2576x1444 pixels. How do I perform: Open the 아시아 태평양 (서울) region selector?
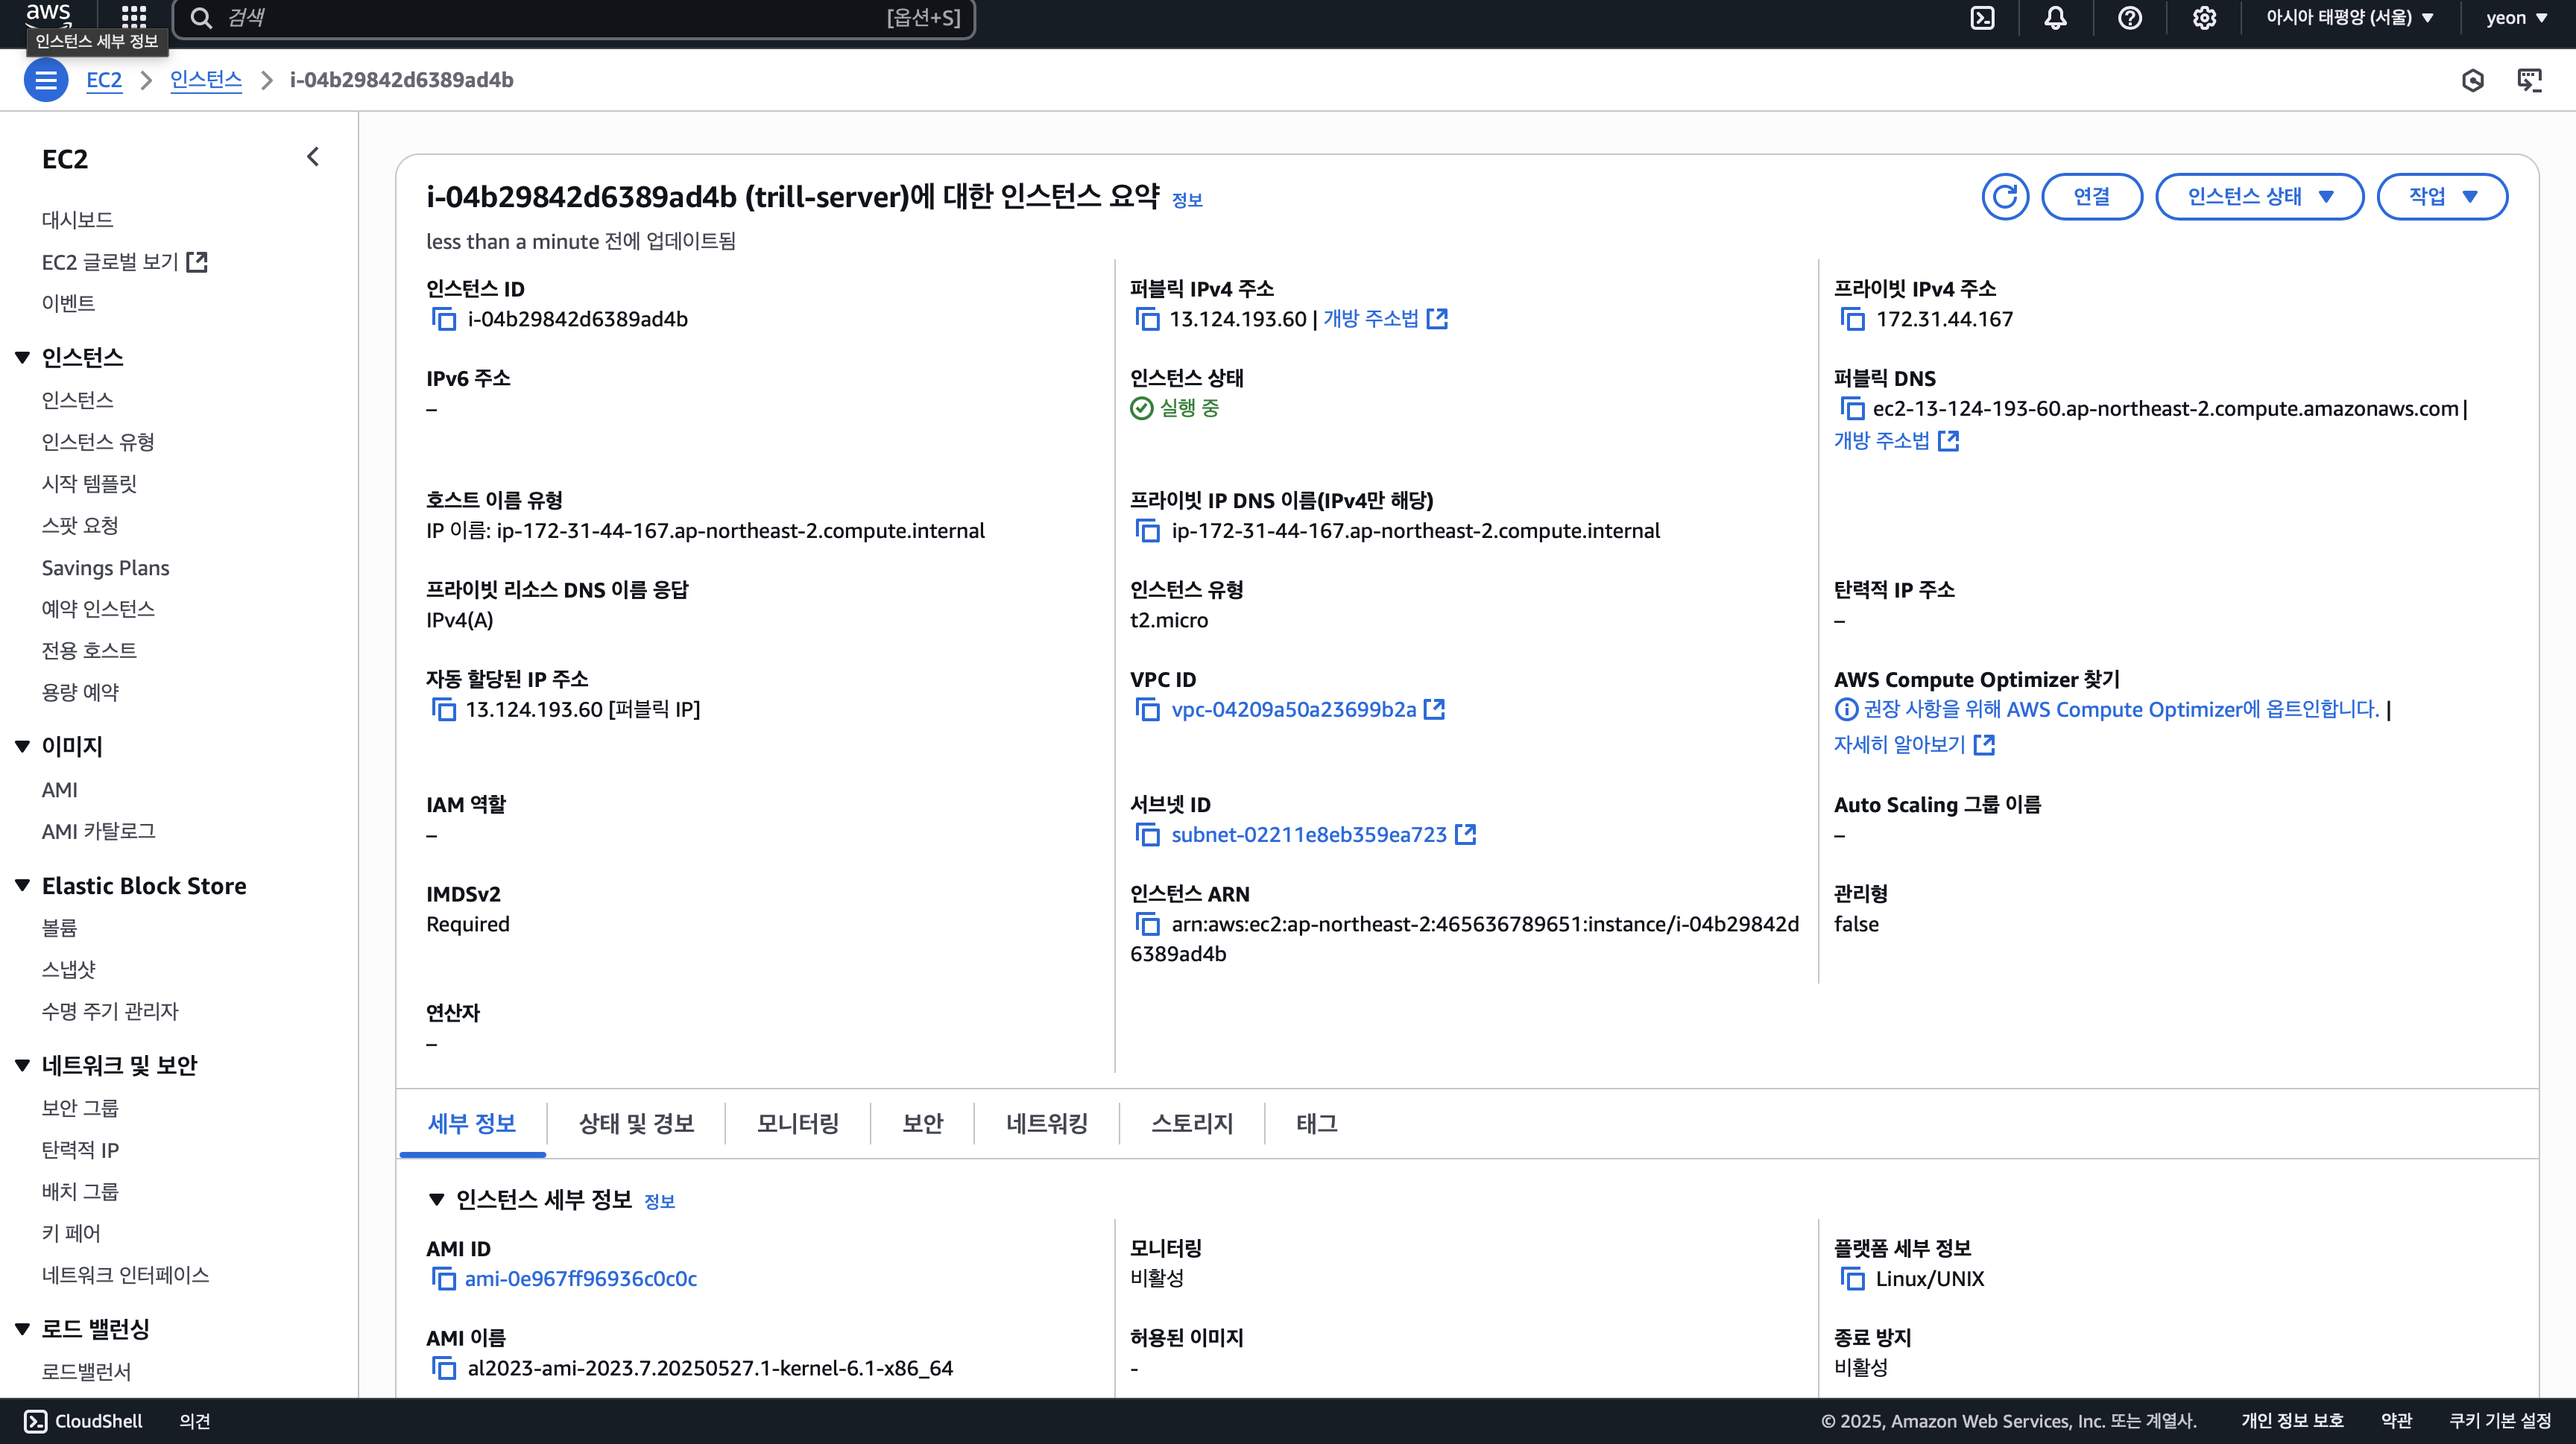click(2349, 18)
